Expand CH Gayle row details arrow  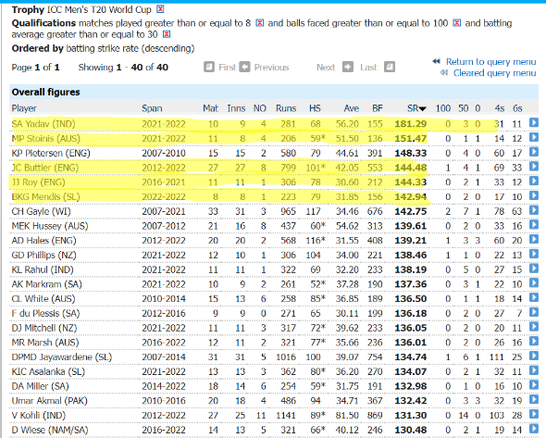point(534,210)
